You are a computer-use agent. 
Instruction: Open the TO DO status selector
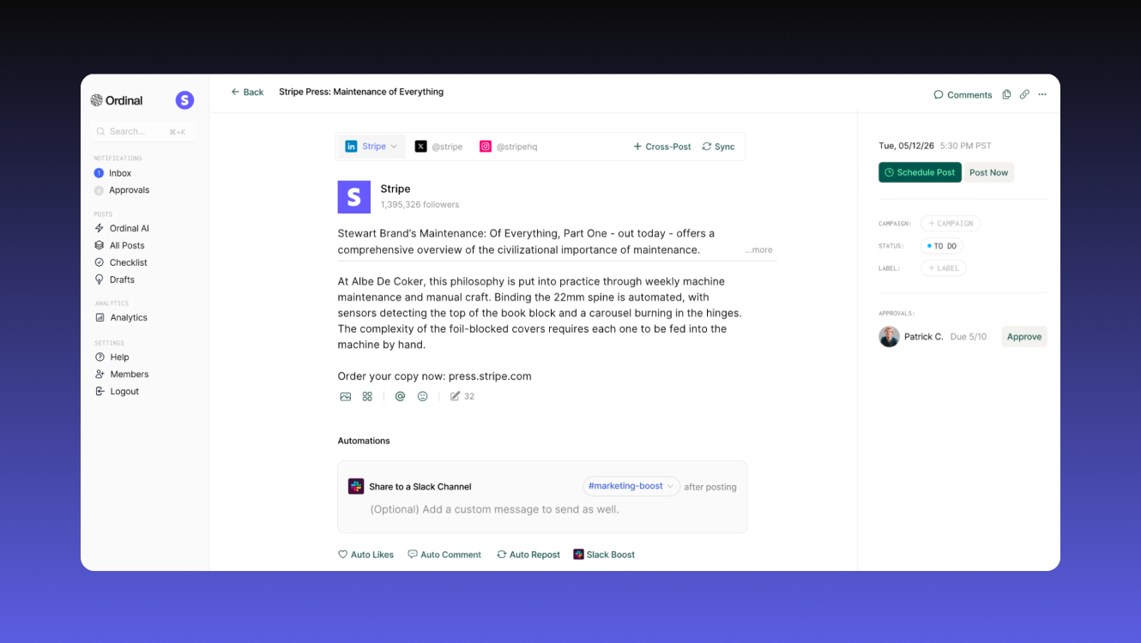tap(942, 246)
